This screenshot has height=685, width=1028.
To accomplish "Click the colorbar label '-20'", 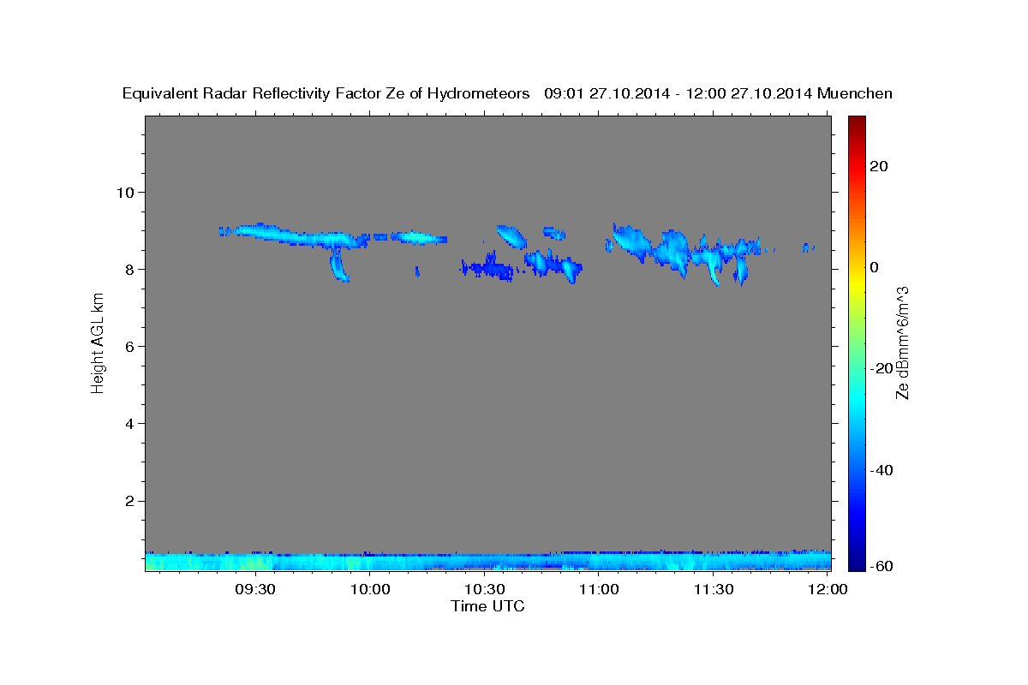I will pyautogui.click(x=881, y=368).
